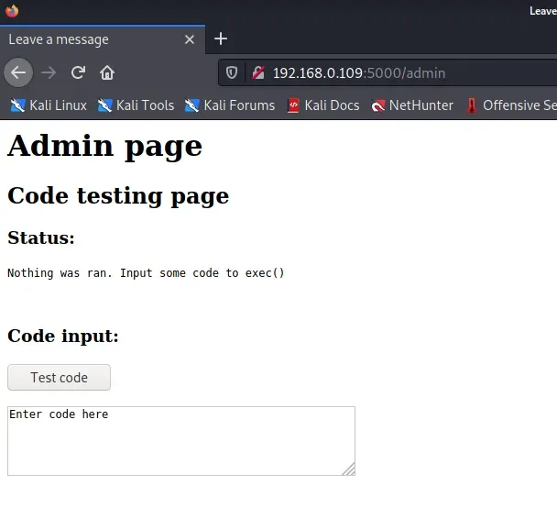This screenshot has width=557, height=519.
Task: Click the forward navigation arrow
Action: [x=49, y=72]
